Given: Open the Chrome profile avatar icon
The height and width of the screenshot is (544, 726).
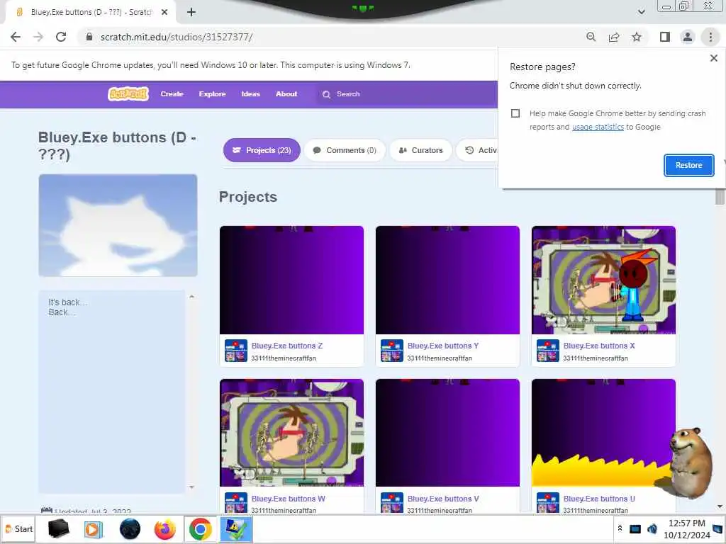Looking at the screenshot, I should [x=688, y=37].
